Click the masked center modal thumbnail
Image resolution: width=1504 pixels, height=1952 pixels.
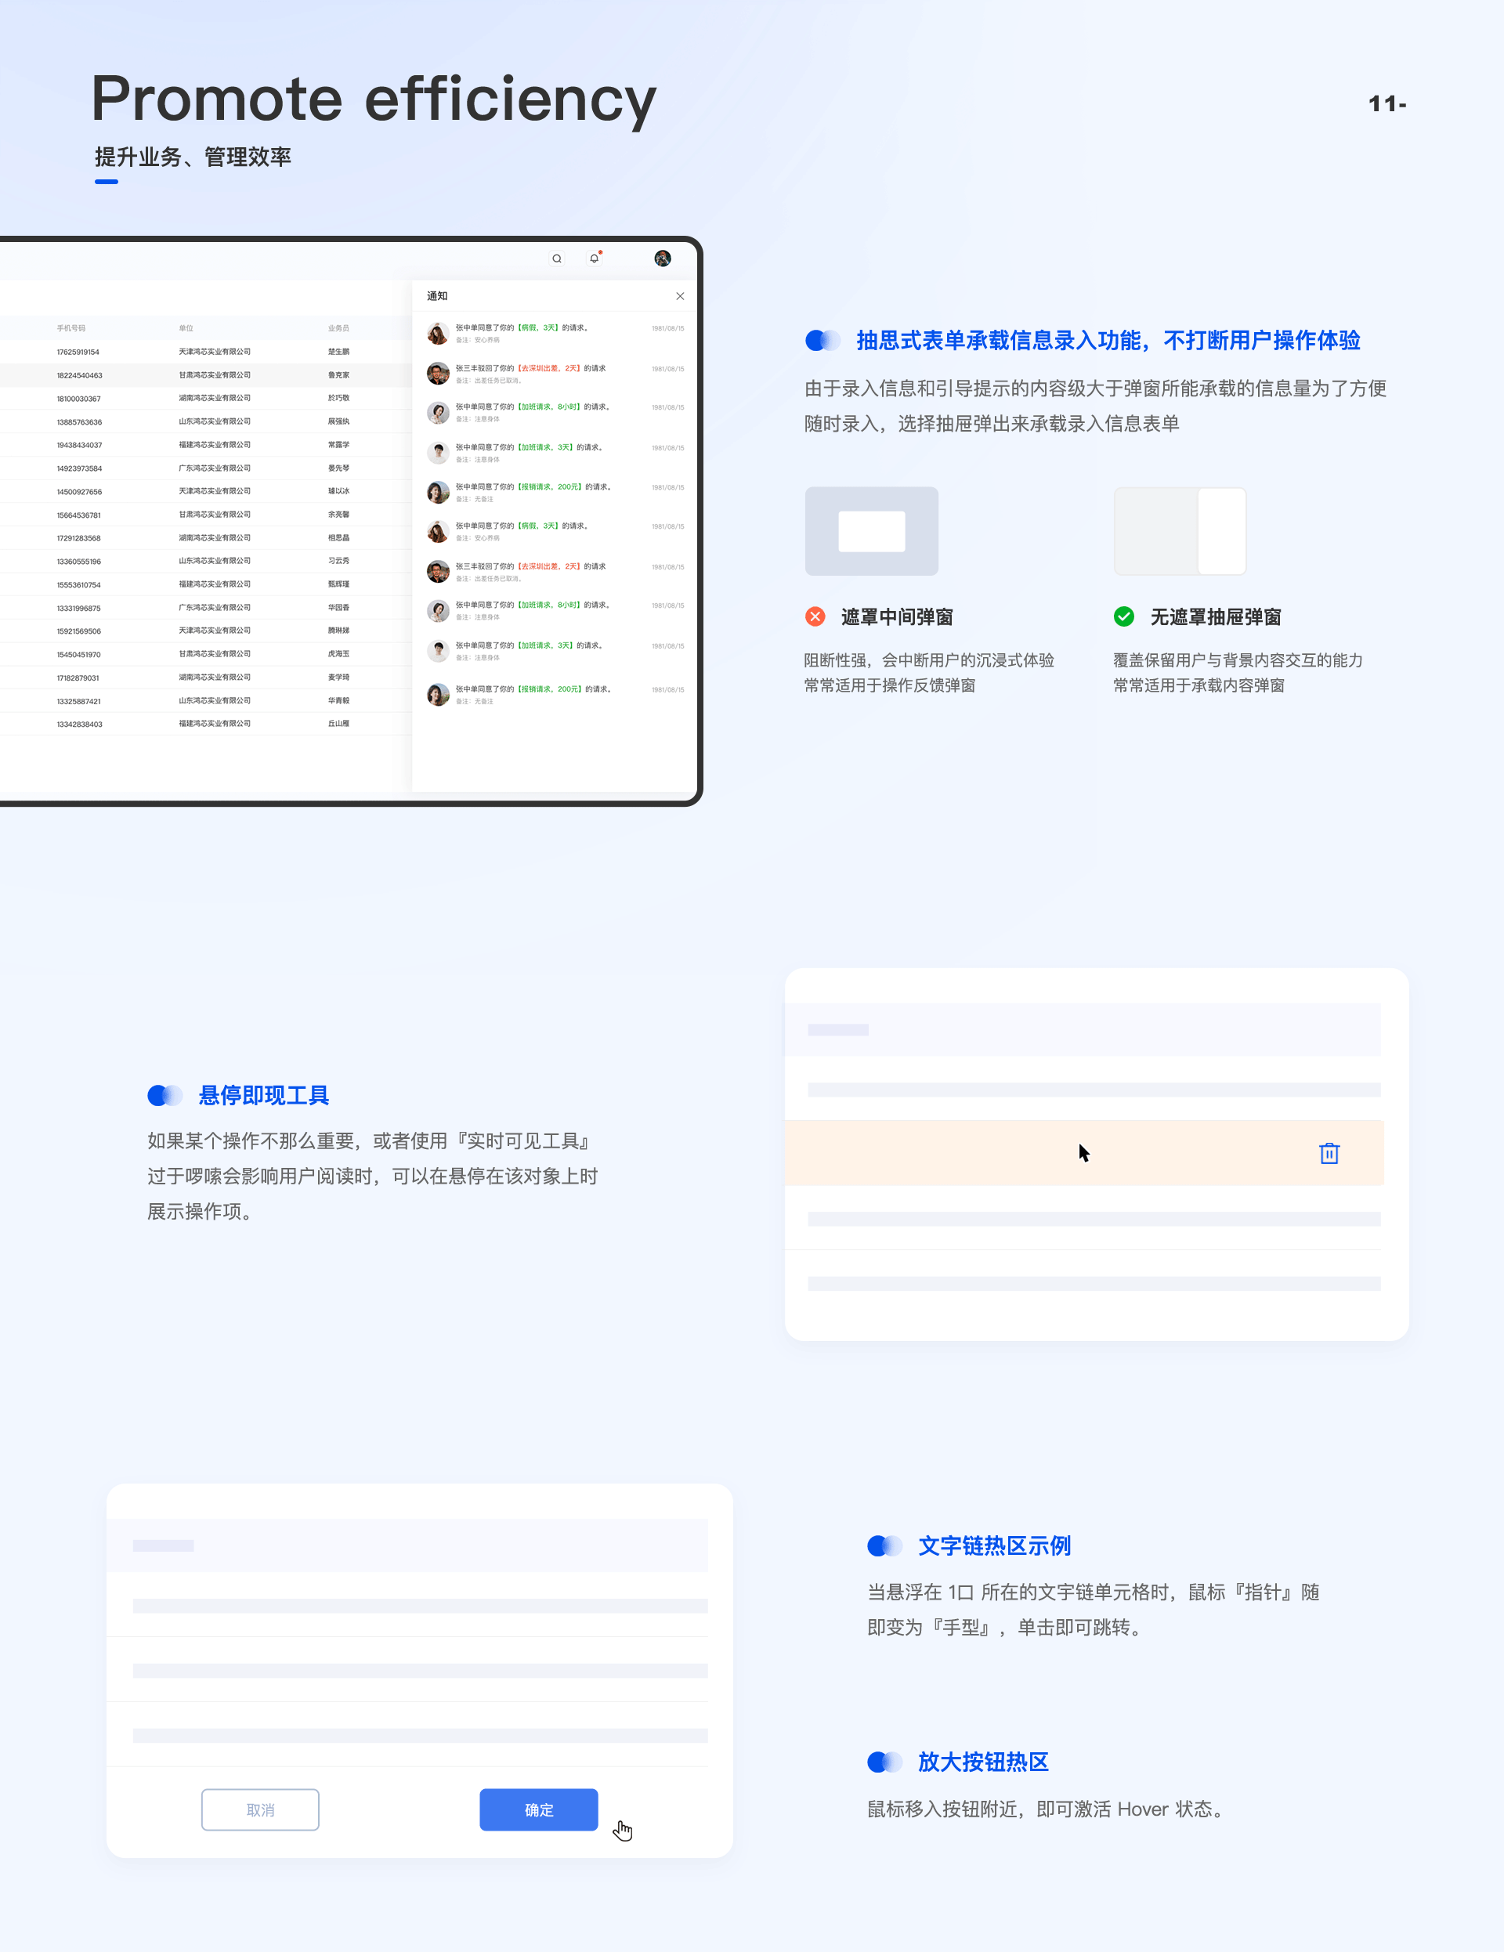point(871,531)
